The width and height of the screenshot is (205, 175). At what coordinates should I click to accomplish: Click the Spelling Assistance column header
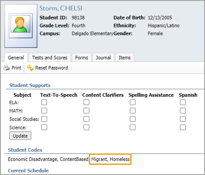(x=151, y=95)
